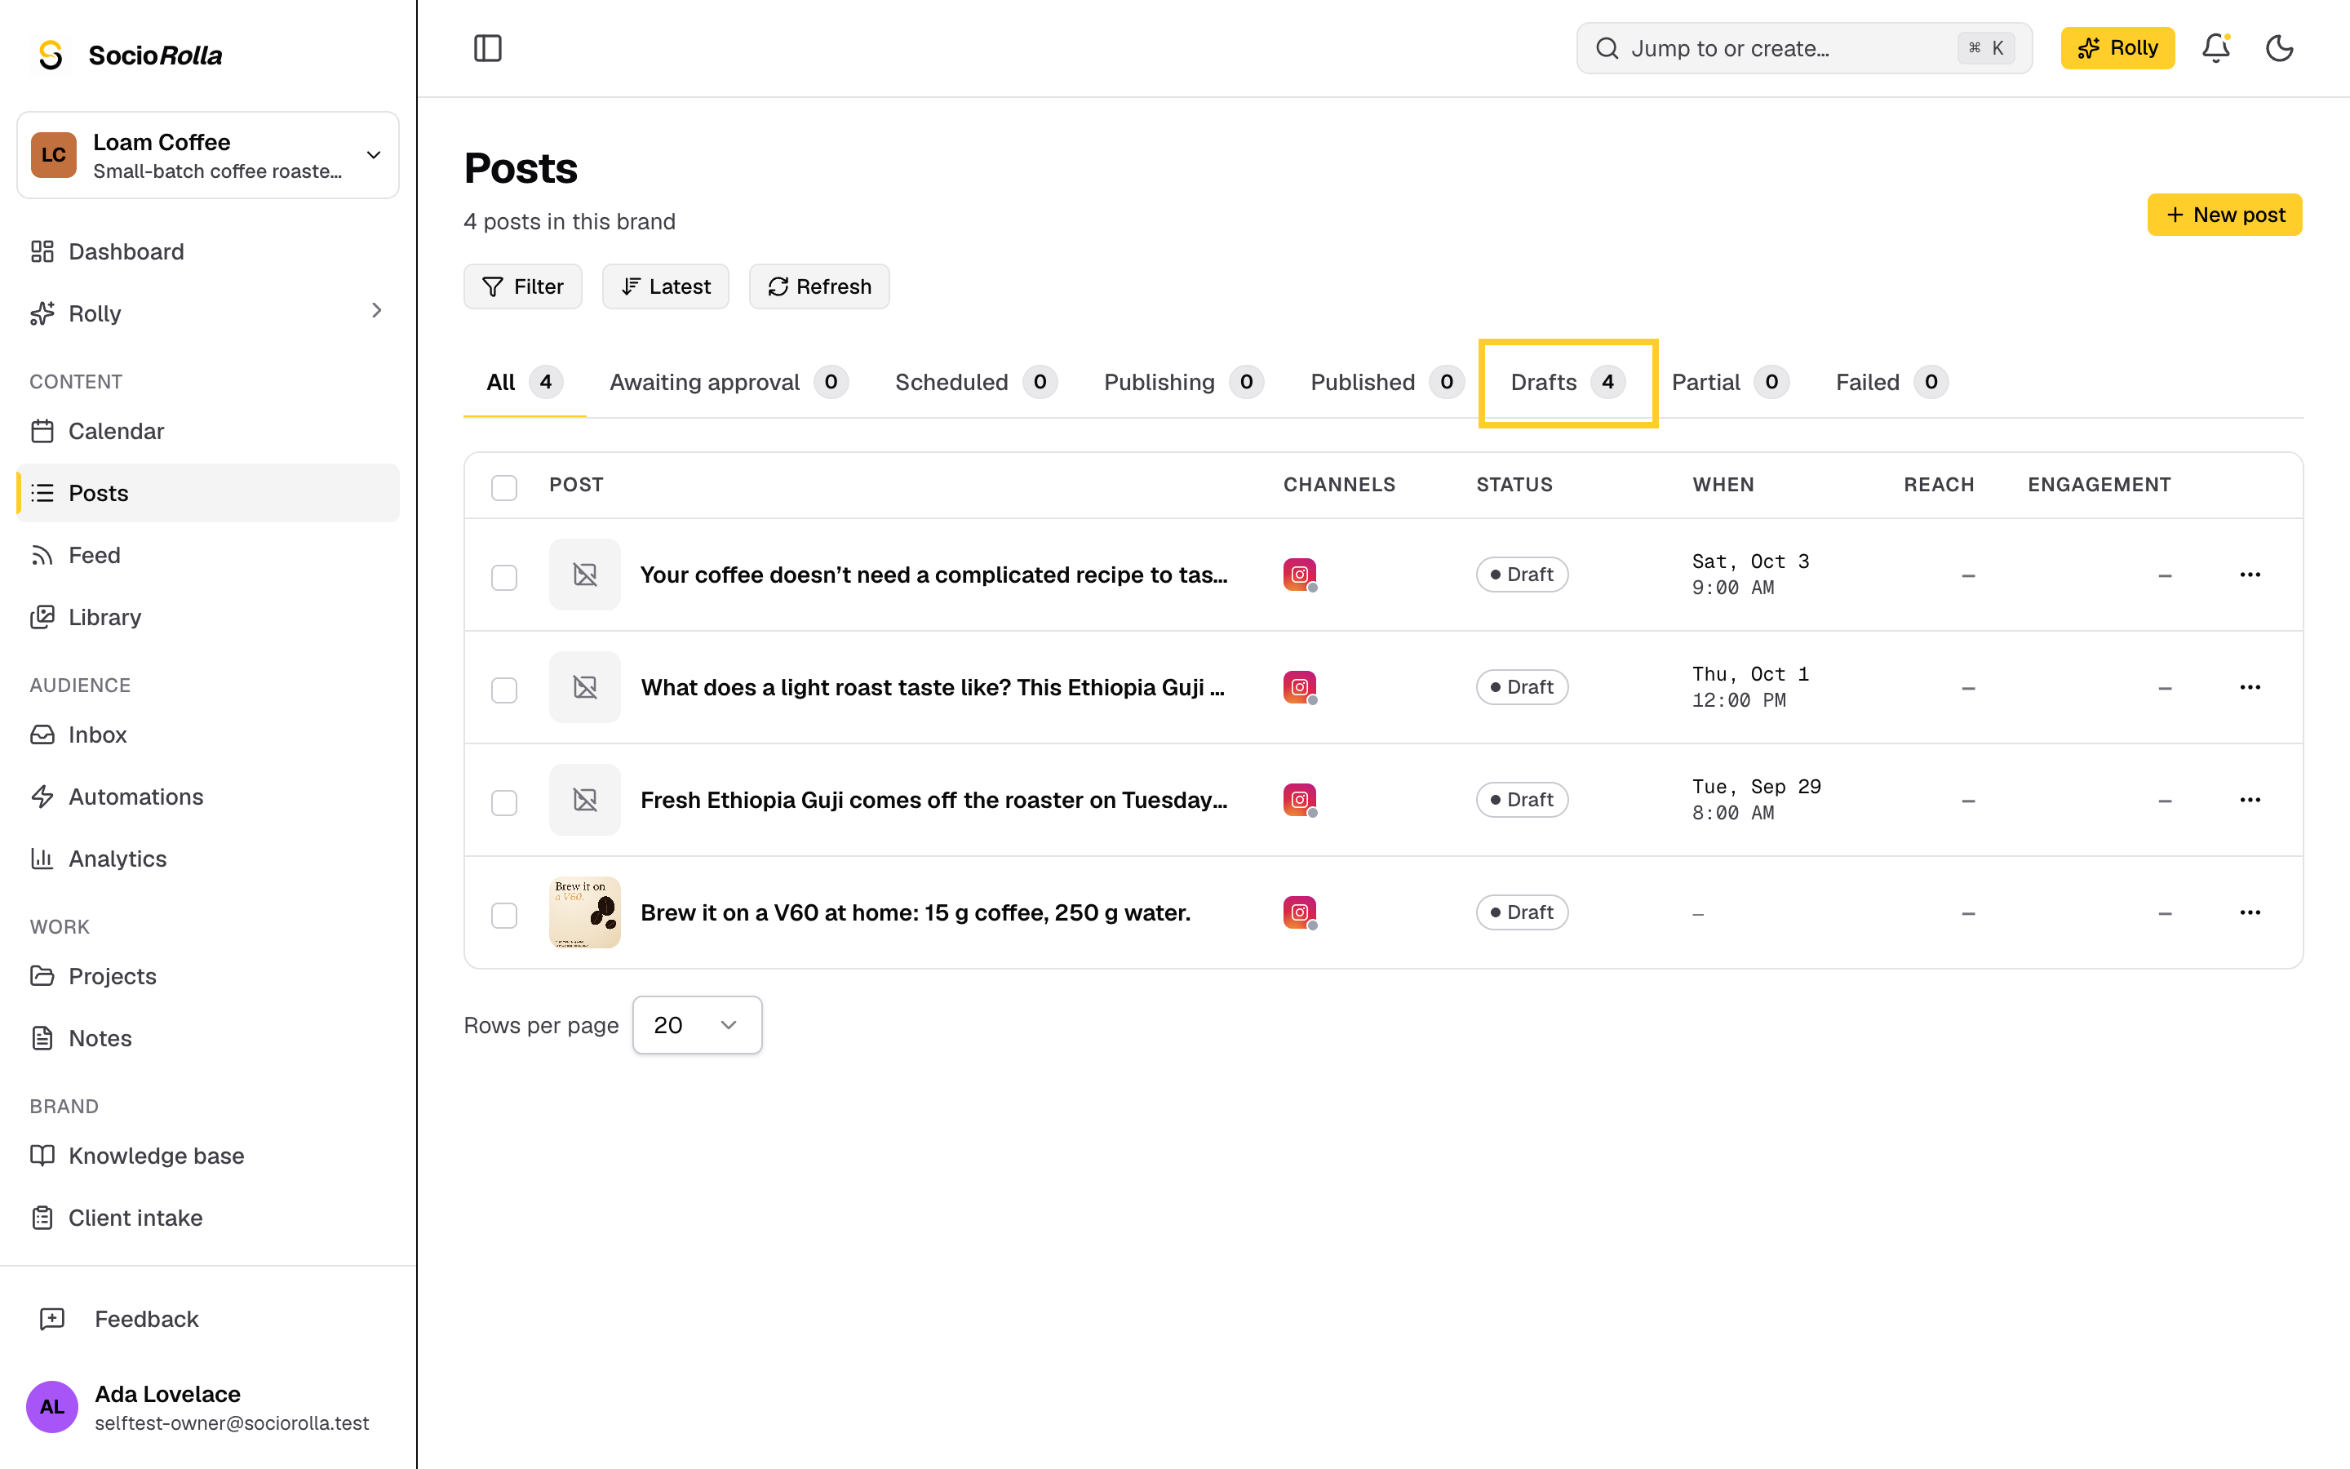Open Latest sort dropdown
This screenshot has height=1469, width=2350.
coord(665,286)
